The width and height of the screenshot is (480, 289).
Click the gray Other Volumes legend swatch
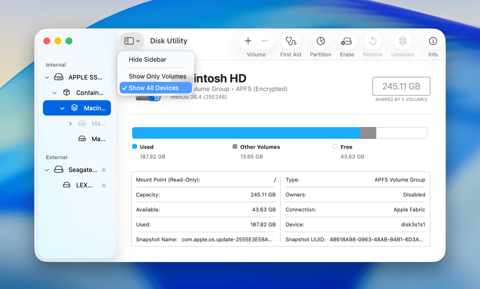coord(235,146)
